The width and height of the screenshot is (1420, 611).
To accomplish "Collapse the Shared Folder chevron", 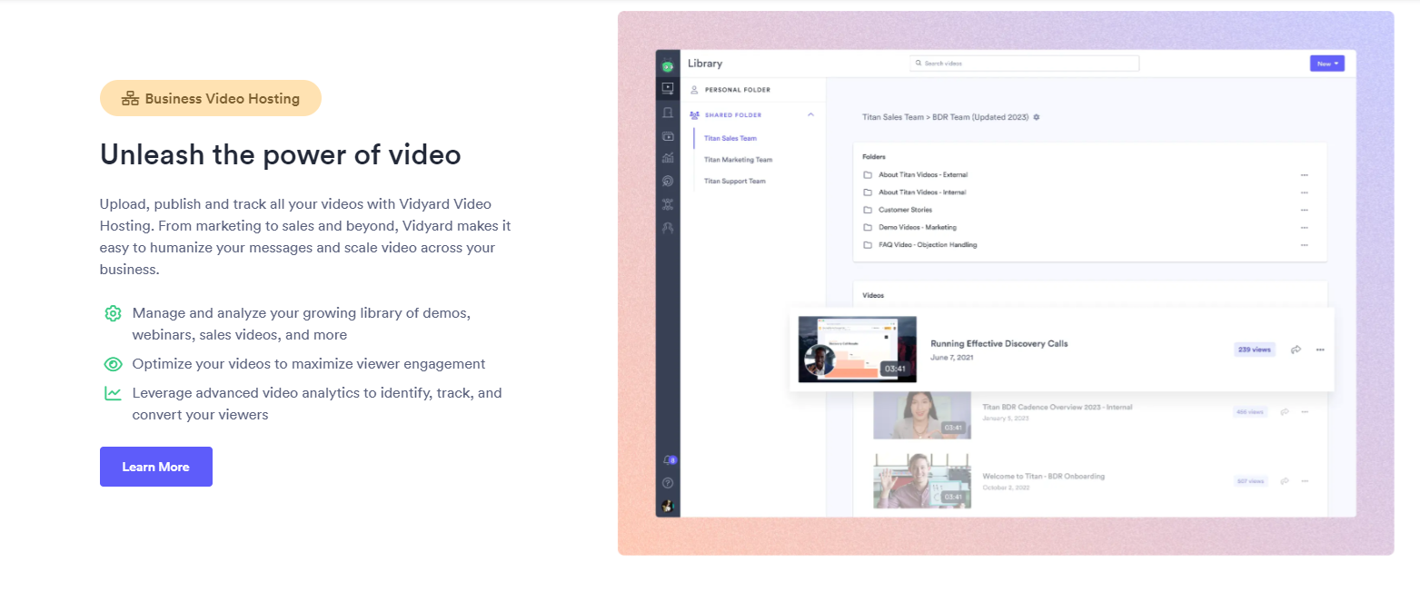I will [810, 115].
